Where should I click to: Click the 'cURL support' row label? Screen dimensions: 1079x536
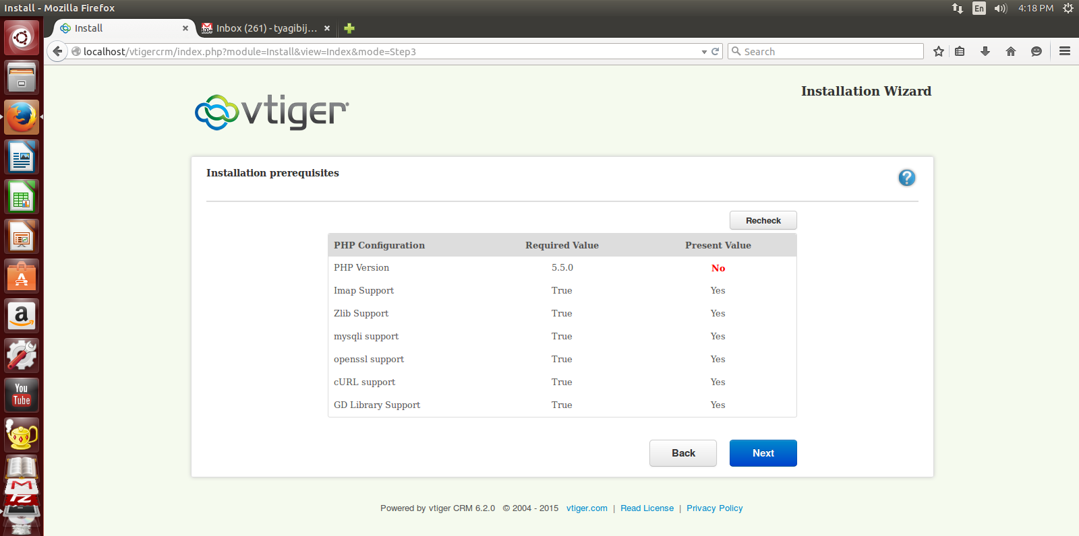point(364,382)
